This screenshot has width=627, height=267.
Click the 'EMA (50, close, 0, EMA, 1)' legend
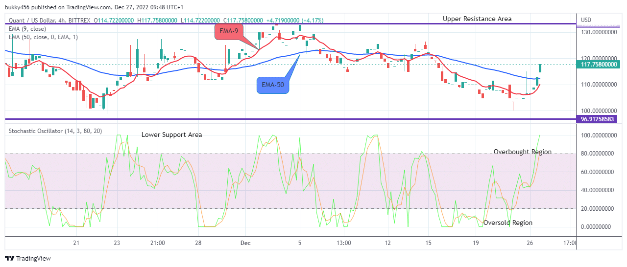coord(43,37)
